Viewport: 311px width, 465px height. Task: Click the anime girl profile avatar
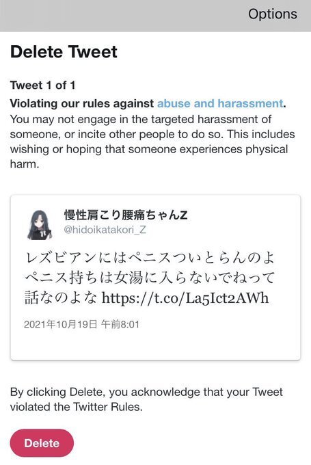pos(40,225)
